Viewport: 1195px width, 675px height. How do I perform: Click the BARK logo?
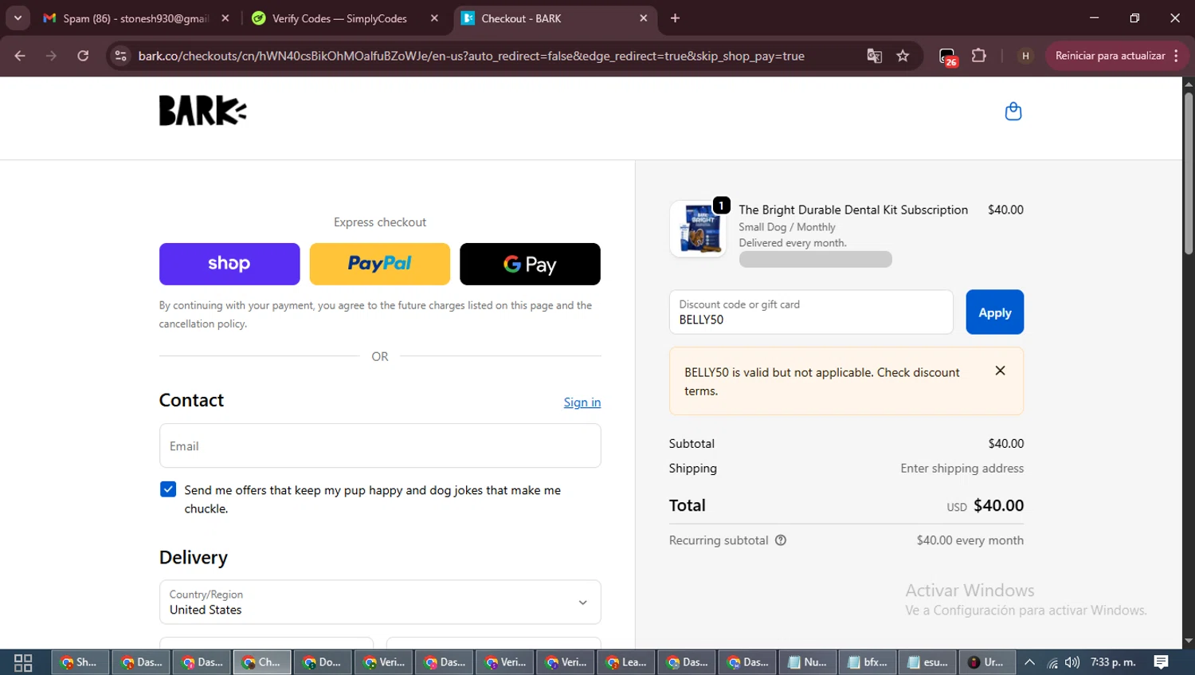[x=202, y=111]
